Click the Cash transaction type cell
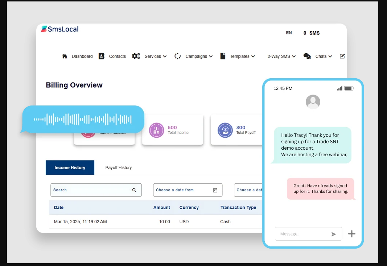The width and height of the screenshot is (387, 266). tap(225, 222)
